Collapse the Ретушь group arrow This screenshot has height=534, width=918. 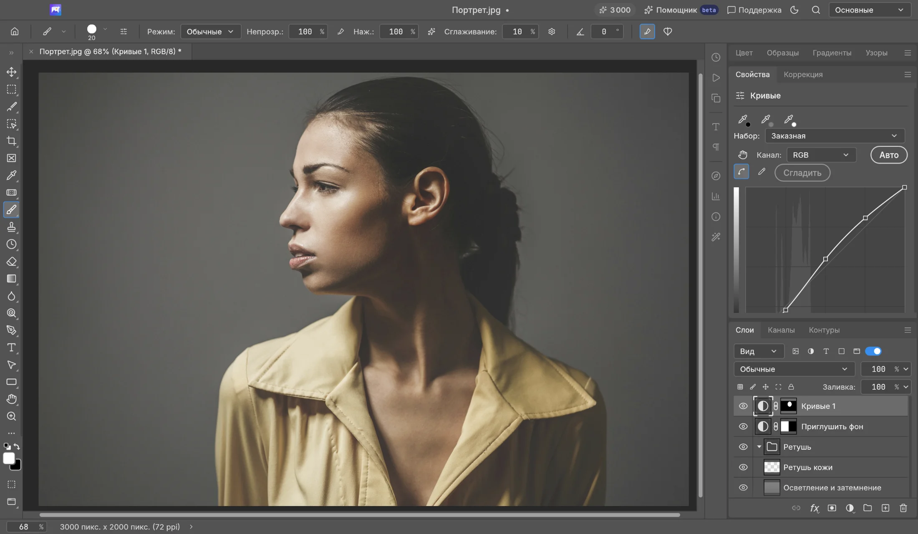759,447
